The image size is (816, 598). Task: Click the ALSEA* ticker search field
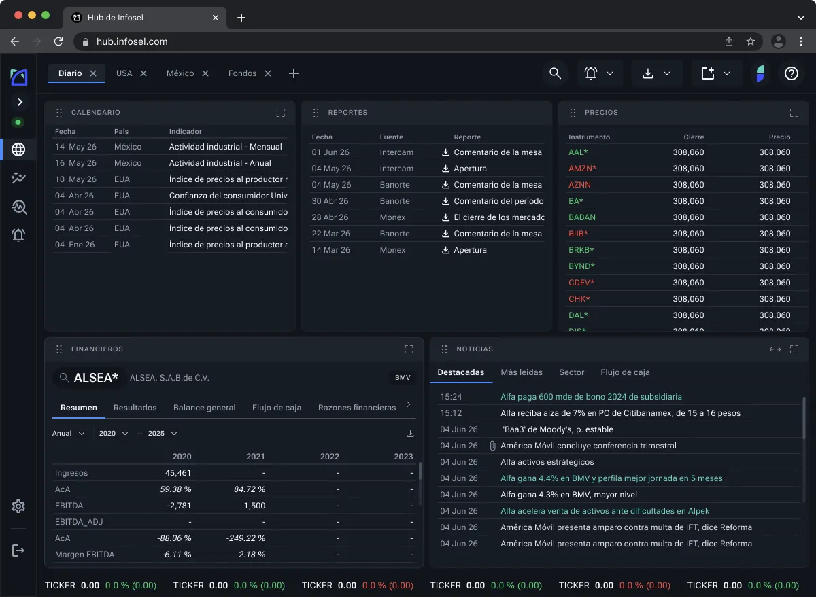[89, 378]
